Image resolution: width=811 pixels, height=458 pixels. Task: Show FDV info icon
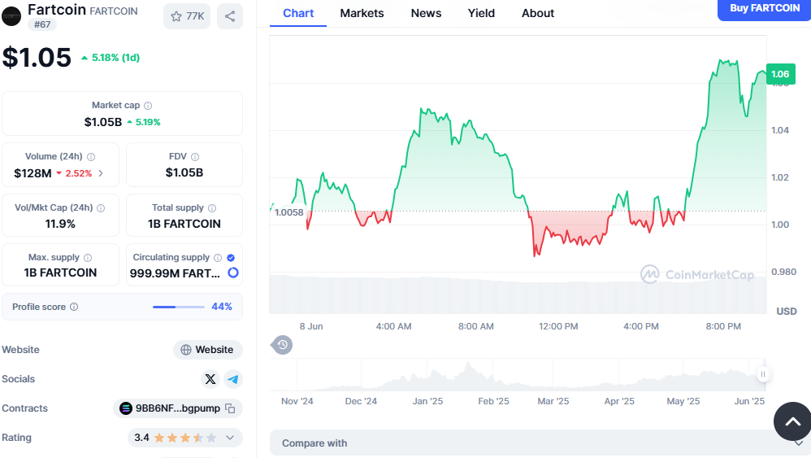point(195,157)
